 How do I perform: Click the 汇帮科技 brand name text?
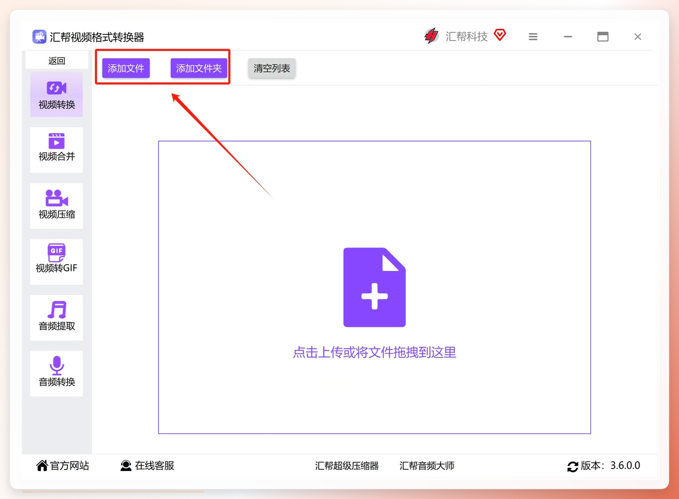pyautogui.click(x=466, y=36)
